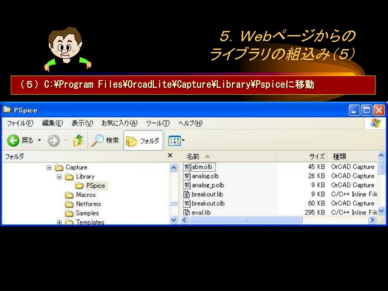Click the 295 KB size cell

tap(315, 212)
